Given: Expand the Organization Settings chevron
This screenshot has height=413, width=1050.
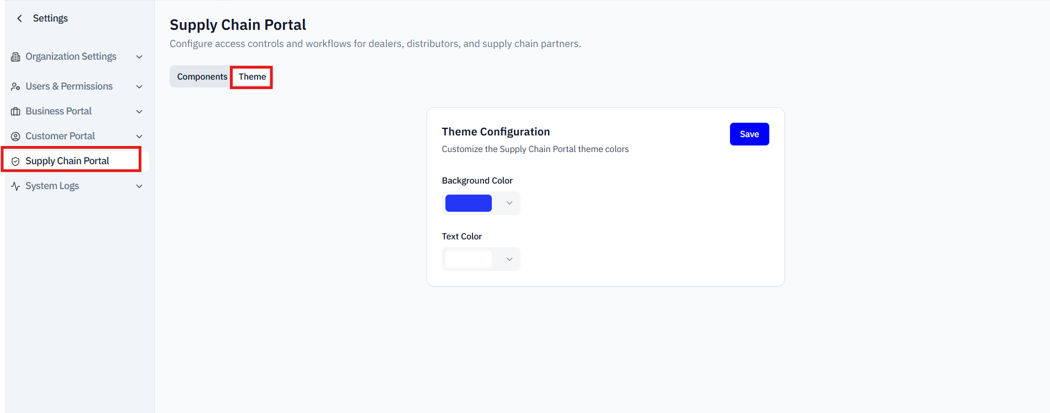Looking at the screenshot, I should pos(139,57).
